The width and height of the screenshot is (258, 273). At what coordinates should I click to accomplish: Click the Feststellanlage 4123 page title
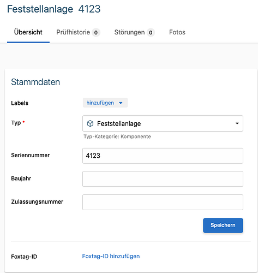click(53, 9)
